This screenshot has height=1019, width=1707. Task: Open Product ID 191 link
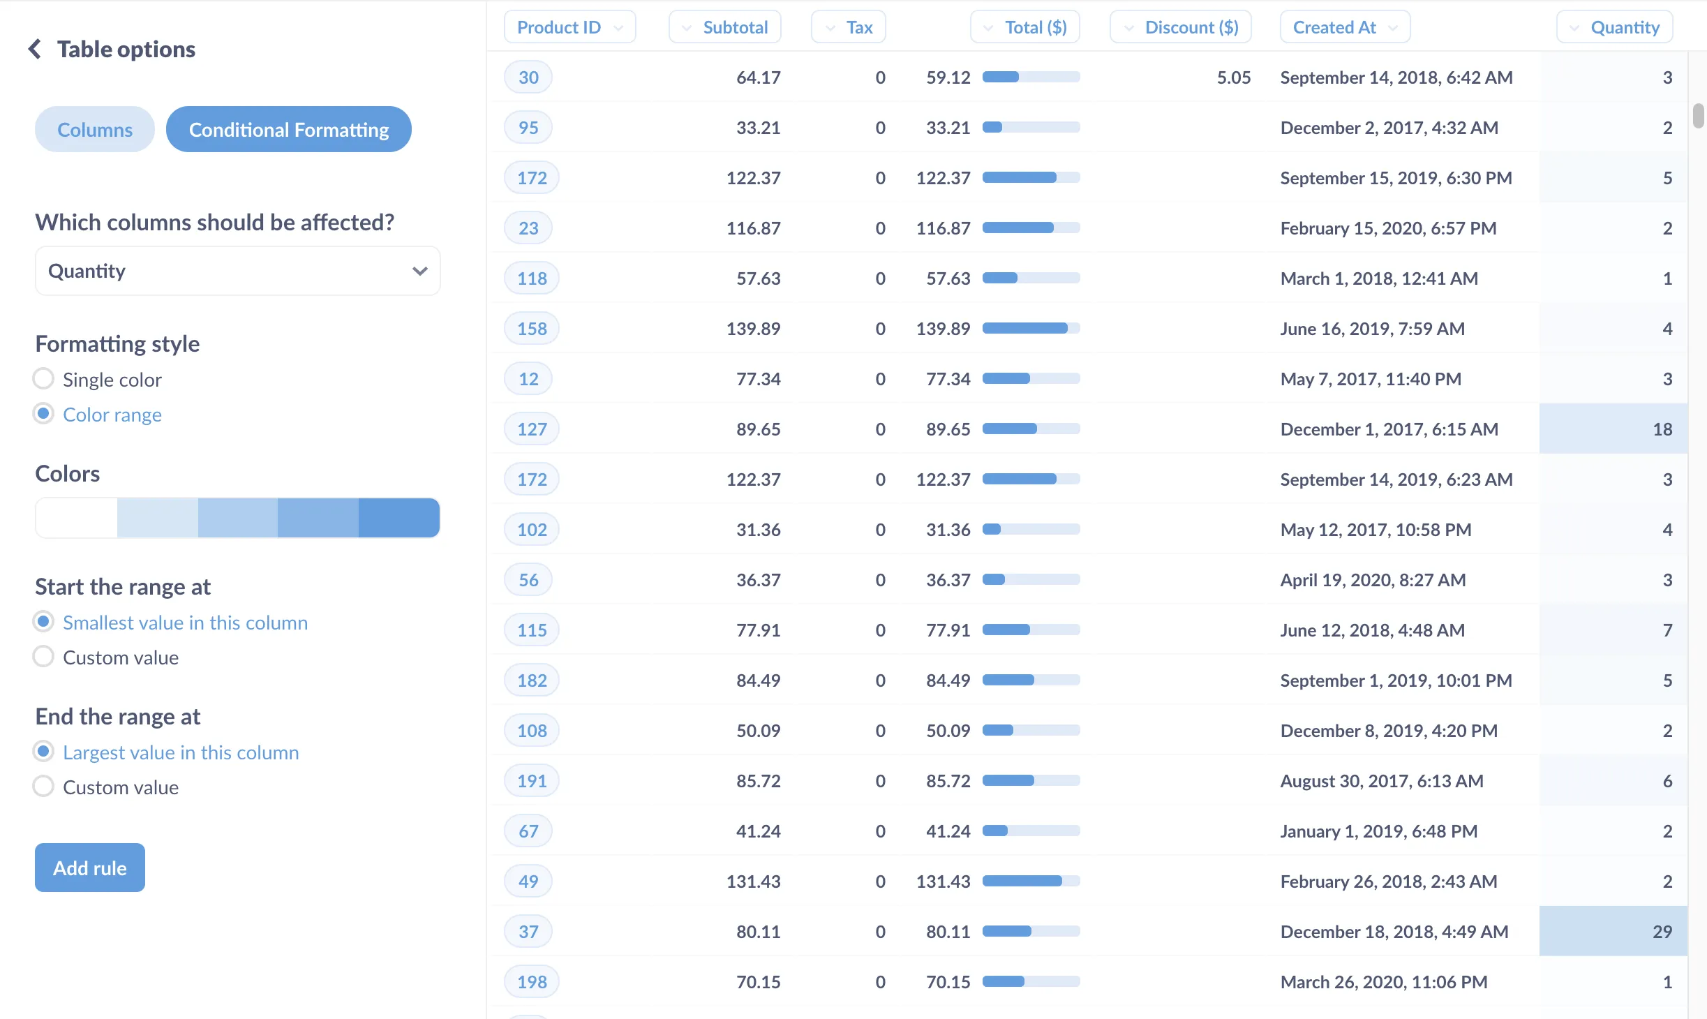(x=532, y=781)
